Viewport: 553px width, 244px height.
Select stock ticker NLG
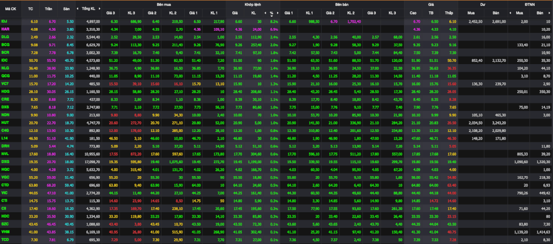tap(5, 68)
